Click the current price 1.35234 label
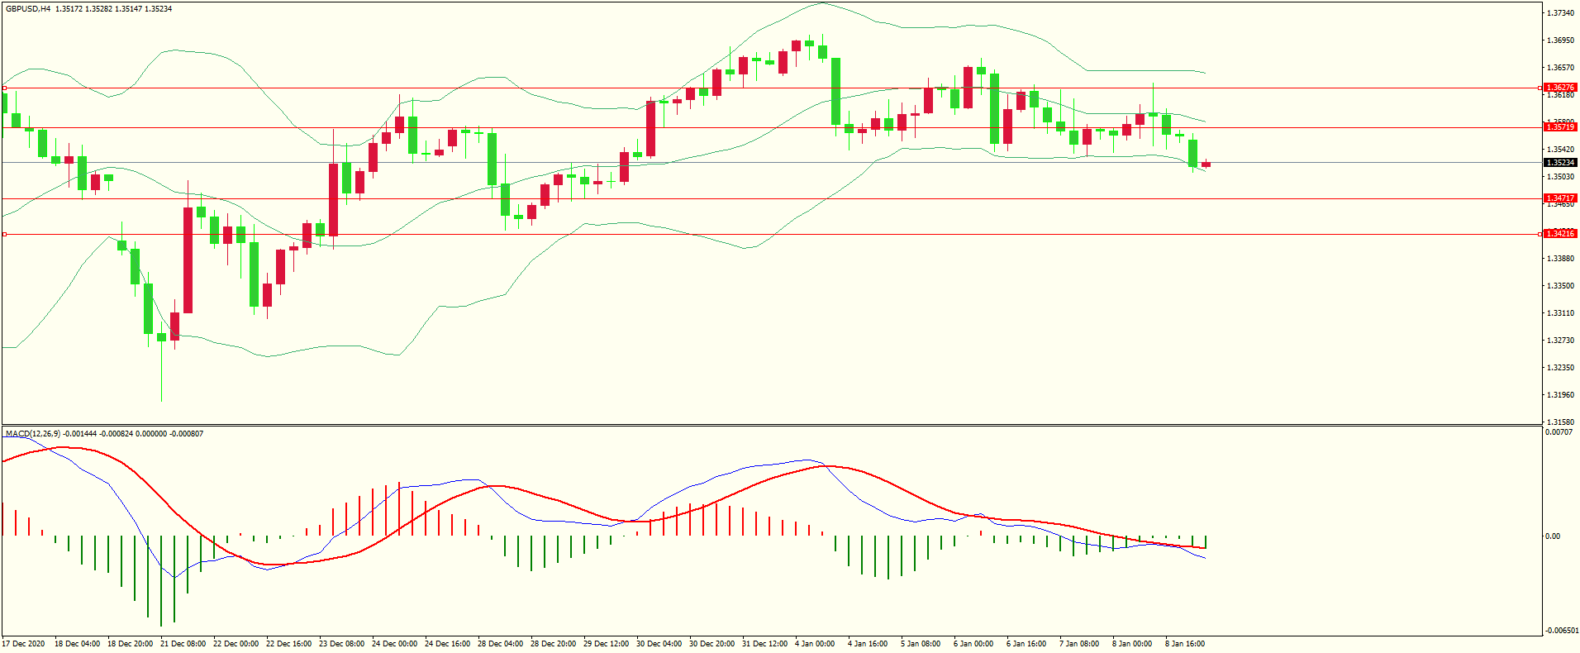 (x=1560, y=163)
